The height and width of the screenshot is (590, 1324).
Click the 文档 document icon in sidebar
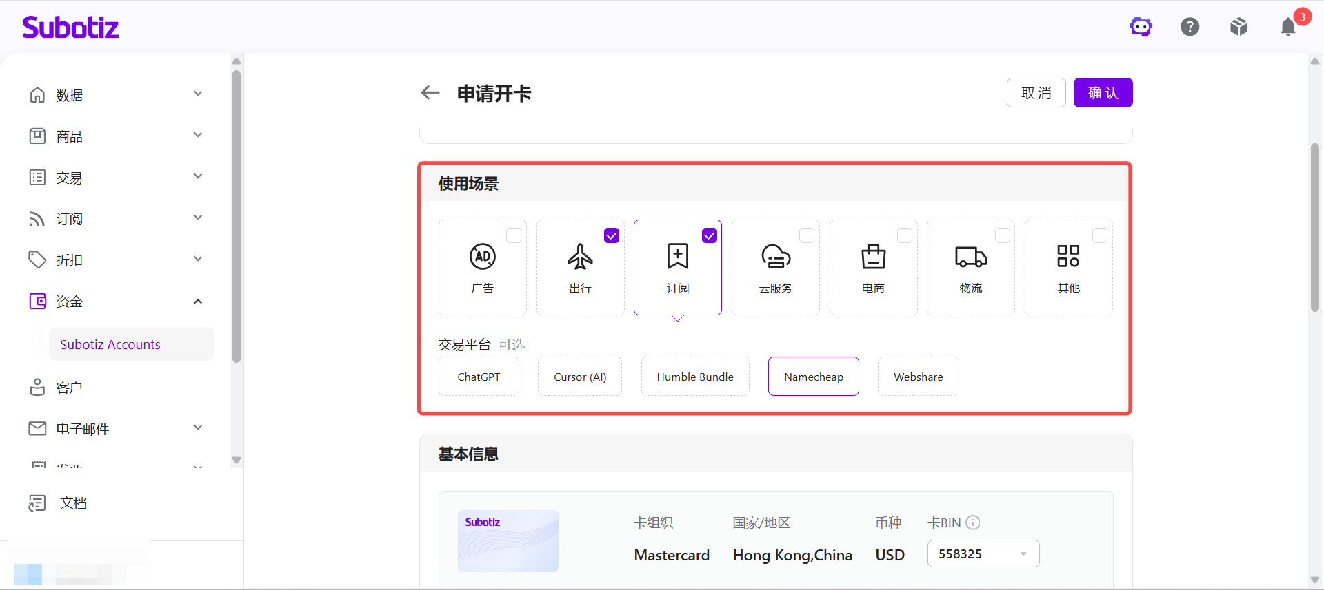coord(37,503)
